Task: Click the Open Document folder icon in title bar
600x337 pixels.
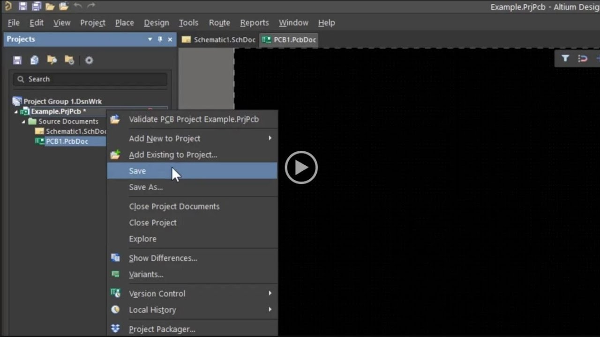Action: click(x=50, y=7)
